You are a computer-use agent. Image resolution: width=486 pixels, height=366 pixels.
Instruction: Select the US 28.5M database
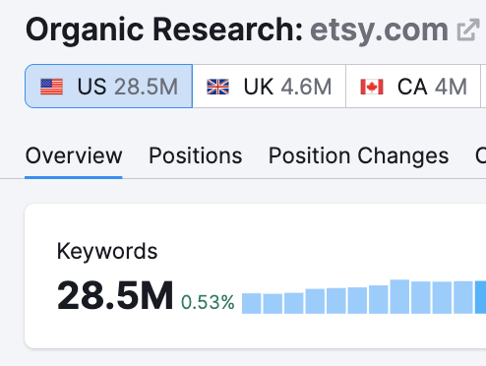pos(108,87)
